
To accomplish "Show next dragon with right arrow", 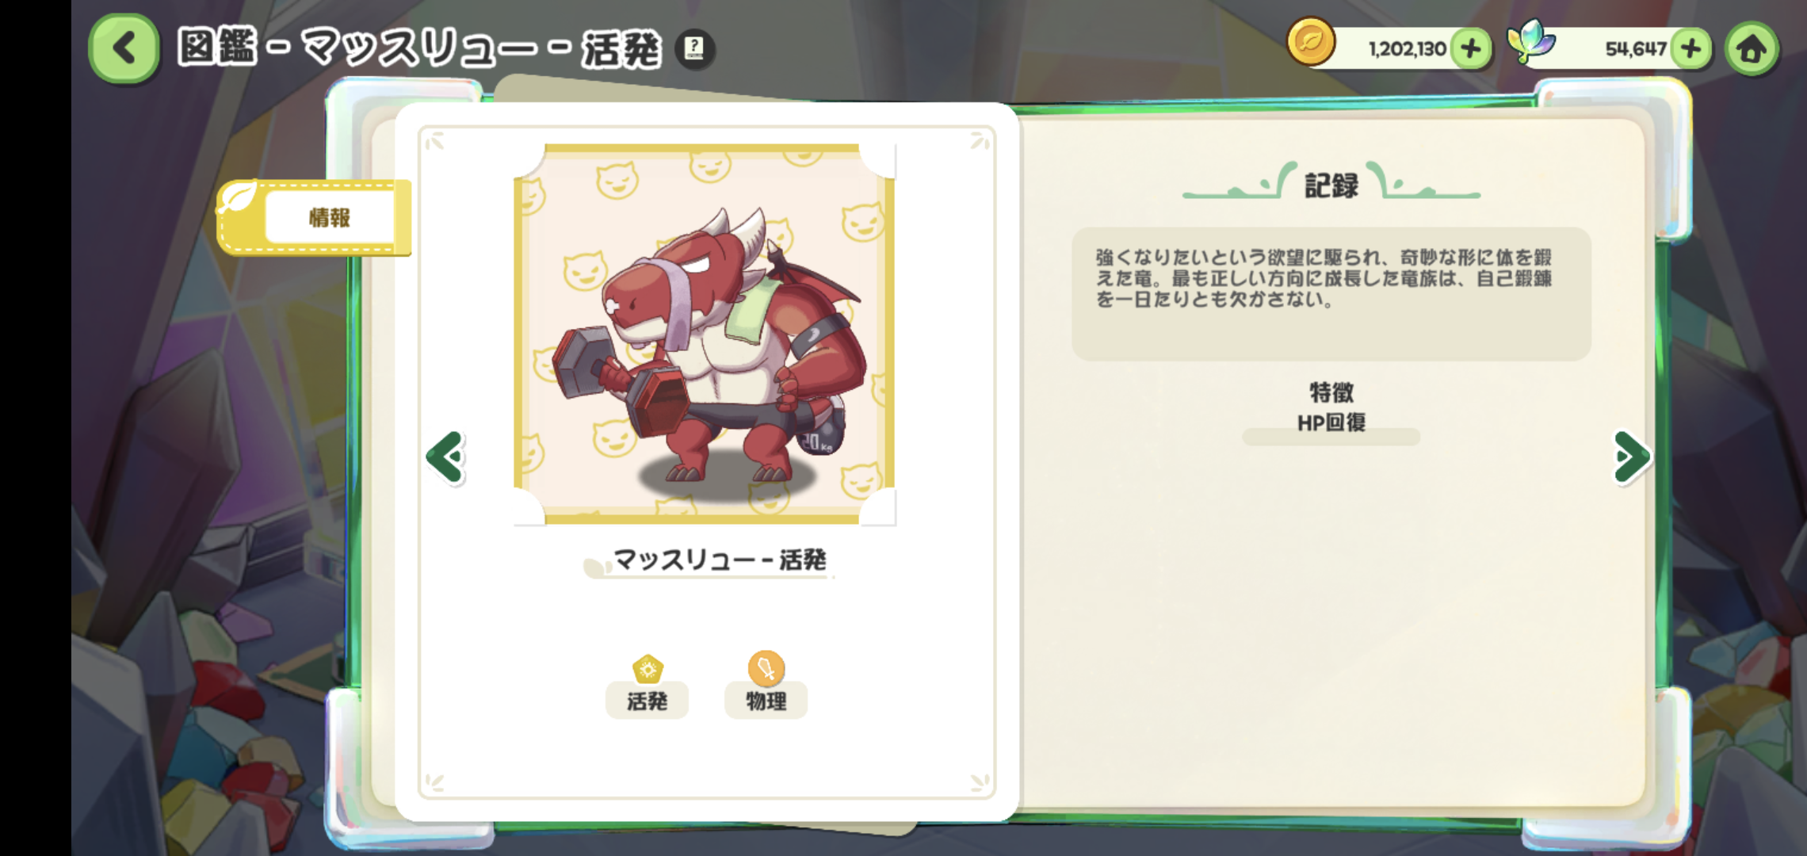I will pos(1632,457).
